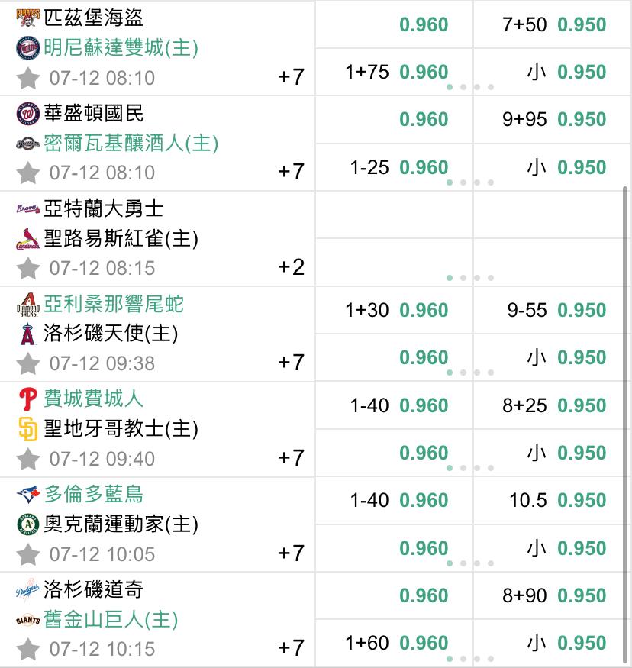This screenshot has height=668, width=632.
Task: Expand +7 markets for Blue Jays game
Action: point(291,553)
